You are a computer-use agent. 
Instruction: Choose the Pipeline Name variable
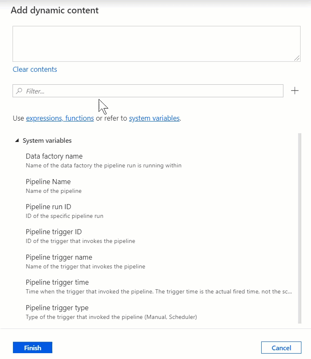pos(48,182)
